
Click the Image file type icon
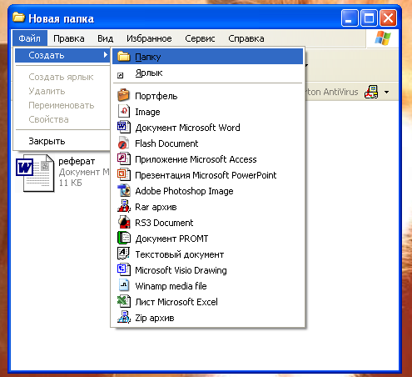pyautogui.click(x=123, y=111)
